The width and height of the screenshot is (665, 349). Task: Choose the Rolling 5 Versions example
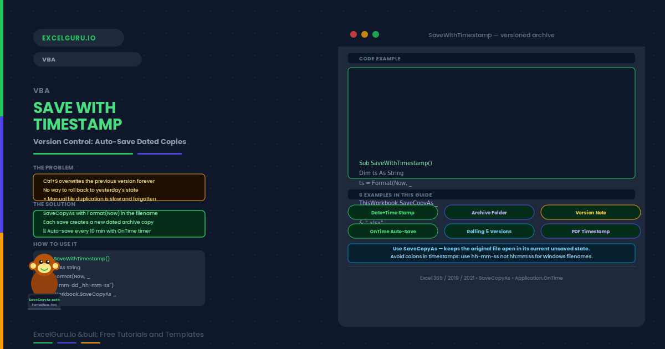[489, 231]
